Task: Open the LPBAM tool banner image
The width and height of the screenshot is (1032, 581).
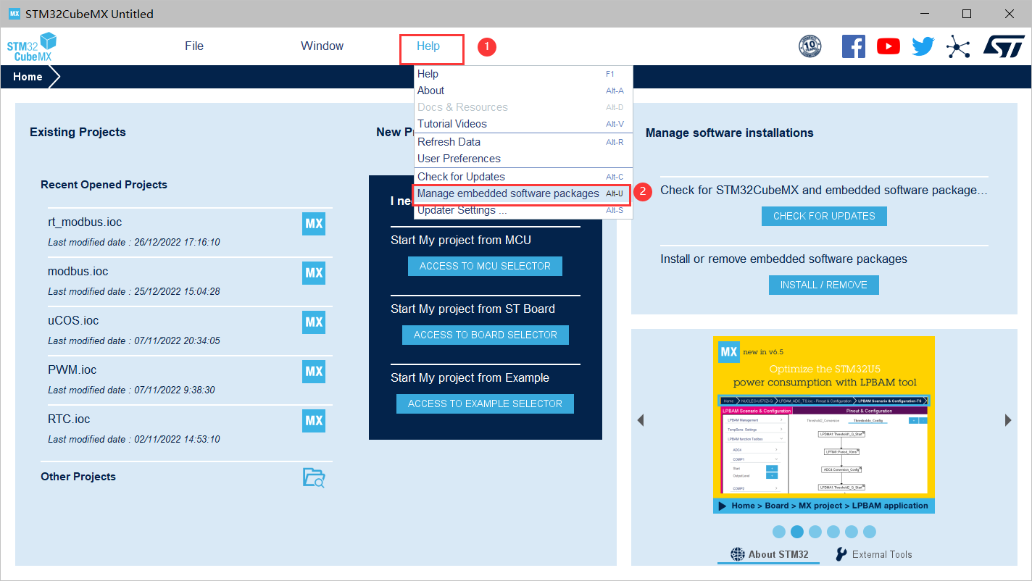Action: click(x=824, y=425)
